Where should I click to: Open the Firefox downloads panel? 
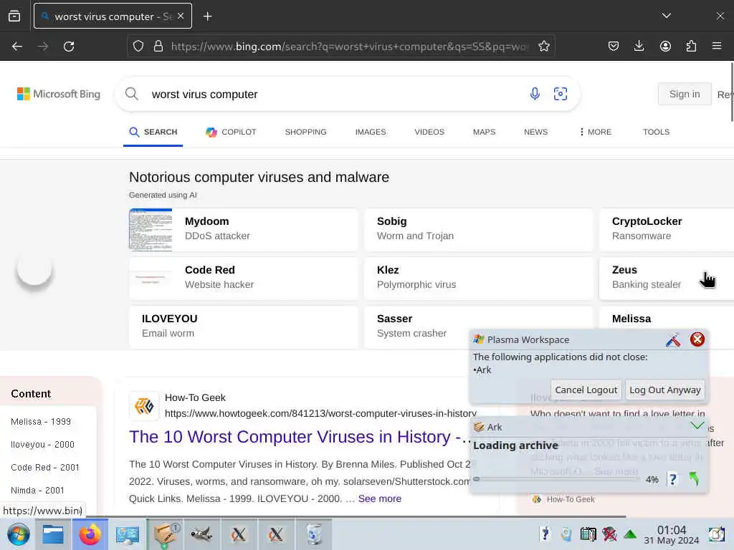pos(639,47)
